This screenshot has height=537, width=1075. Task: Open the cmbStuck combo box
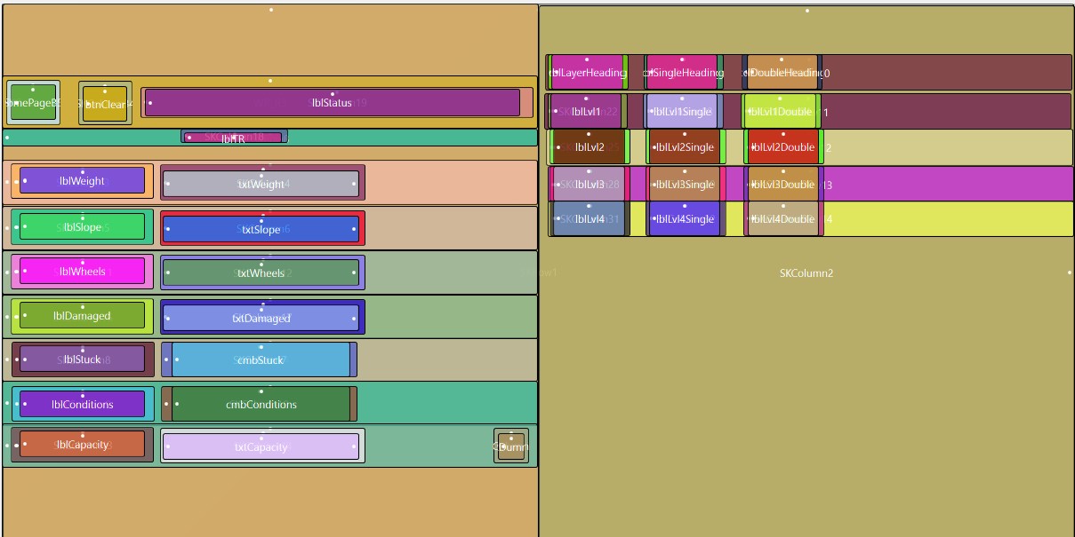(x=261, y=360)
